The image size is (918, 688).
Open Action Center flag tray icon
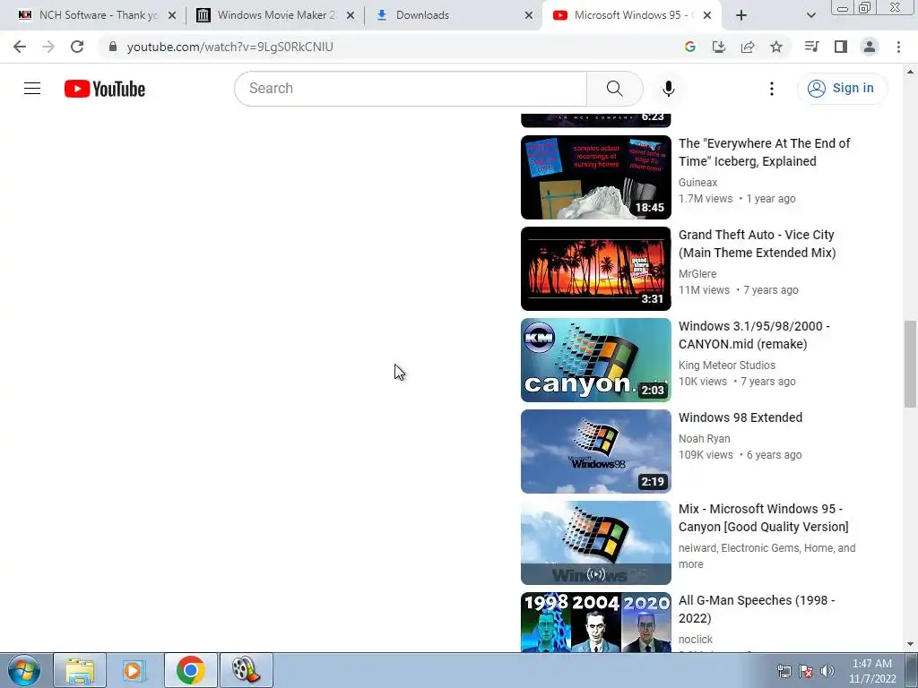tap(806, 671)
